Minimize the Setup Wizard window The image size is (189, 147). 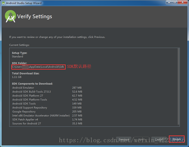tap(169, 2)
